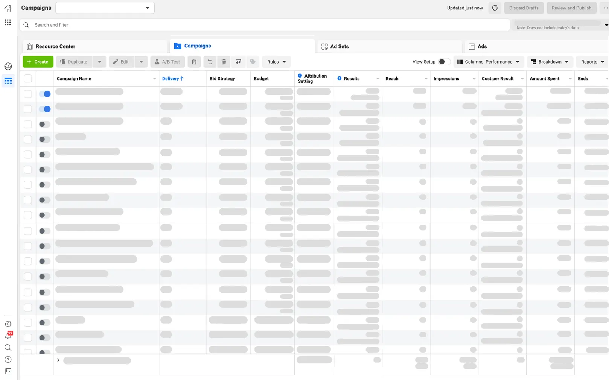This screenshot has height=380, width=609.
Task: Check the first campaign row checkbox
Action: 28,94
